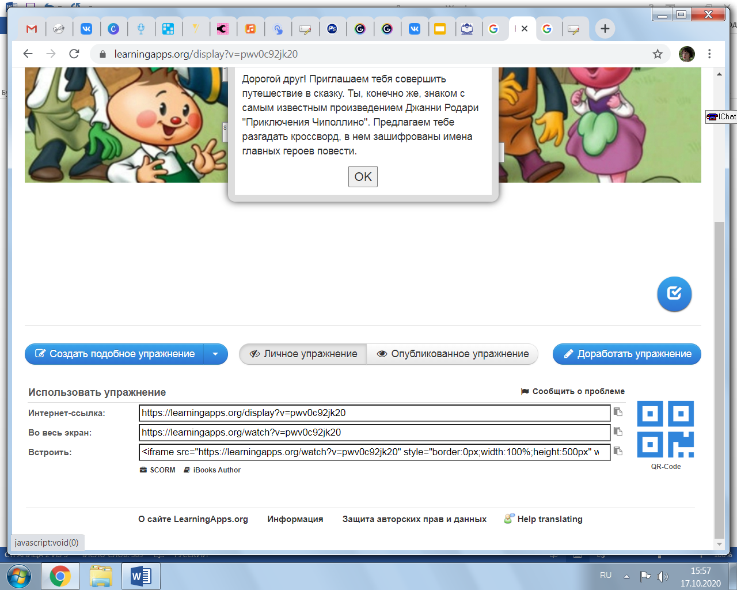737x590 pixels.
Task: Click Chrome in the taskbar
Action: [x=60, y=576]
